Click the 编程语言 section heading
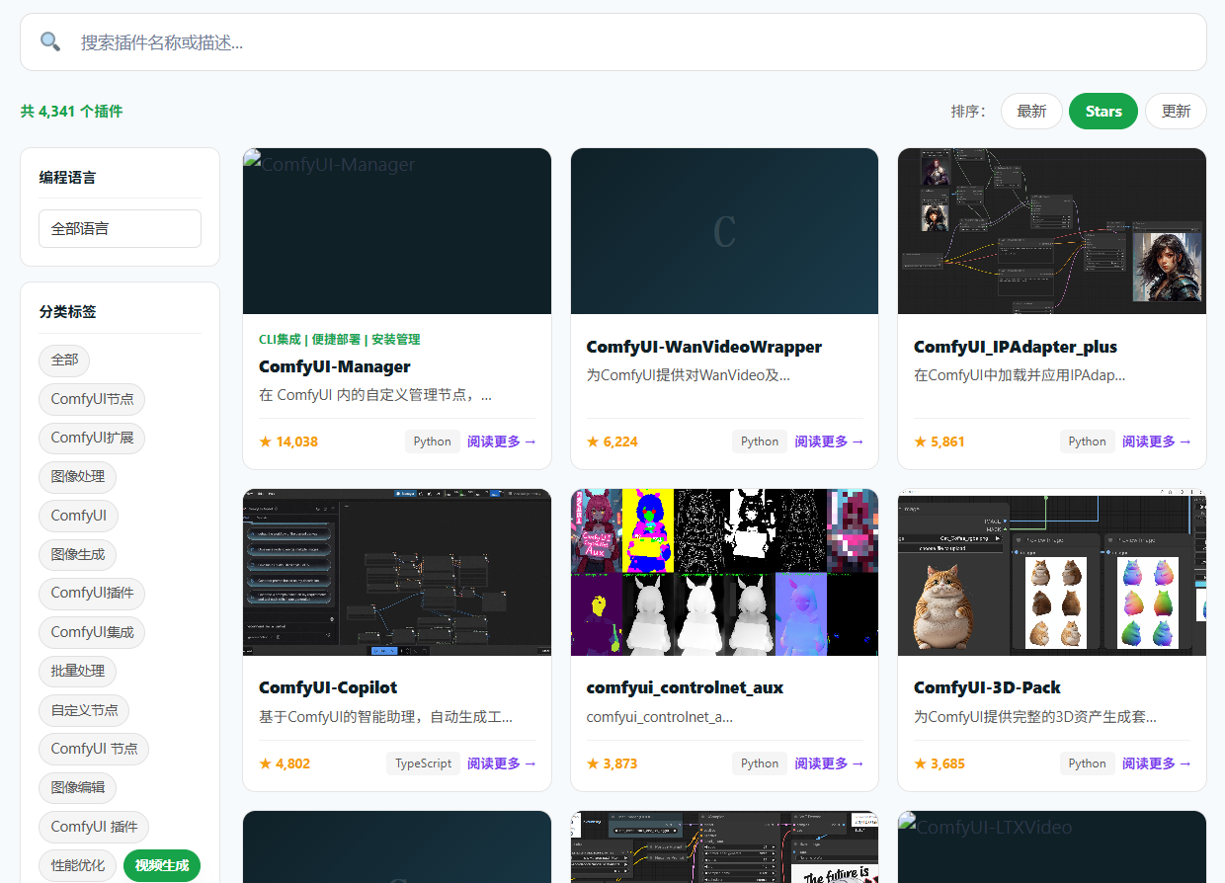The width and height of the screenshot is (1225, 883). coord(68,178)
